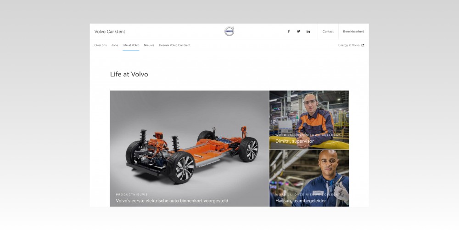
Task: Open the Nieuws menu item
Action: click(x=149, y=45)
